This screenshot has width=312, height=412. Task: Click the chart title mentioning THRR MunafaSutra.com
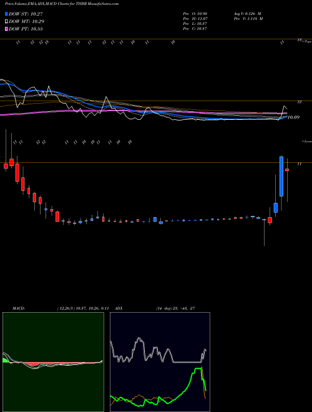(62, 4)
